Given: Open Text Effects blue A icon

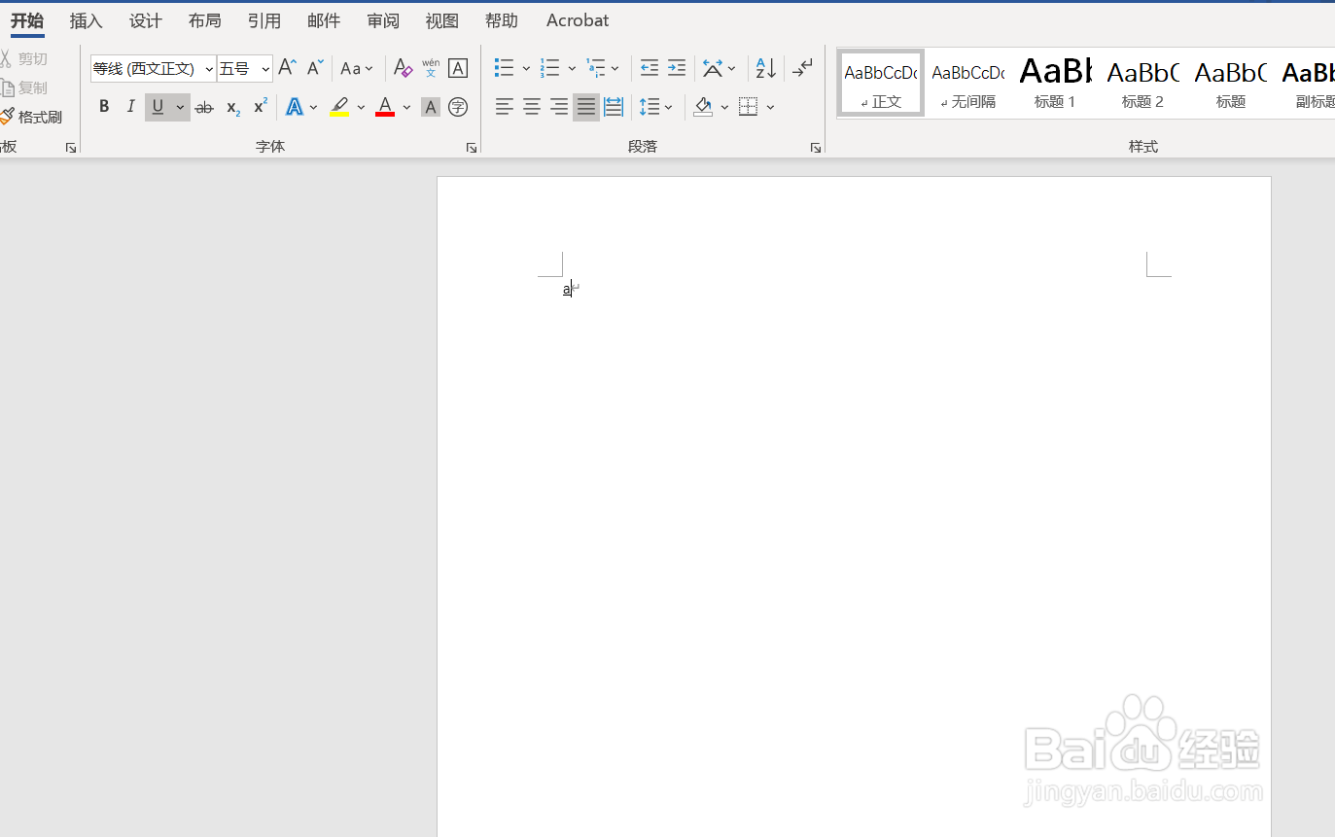Looking at the screenshot, I should 295,107.
